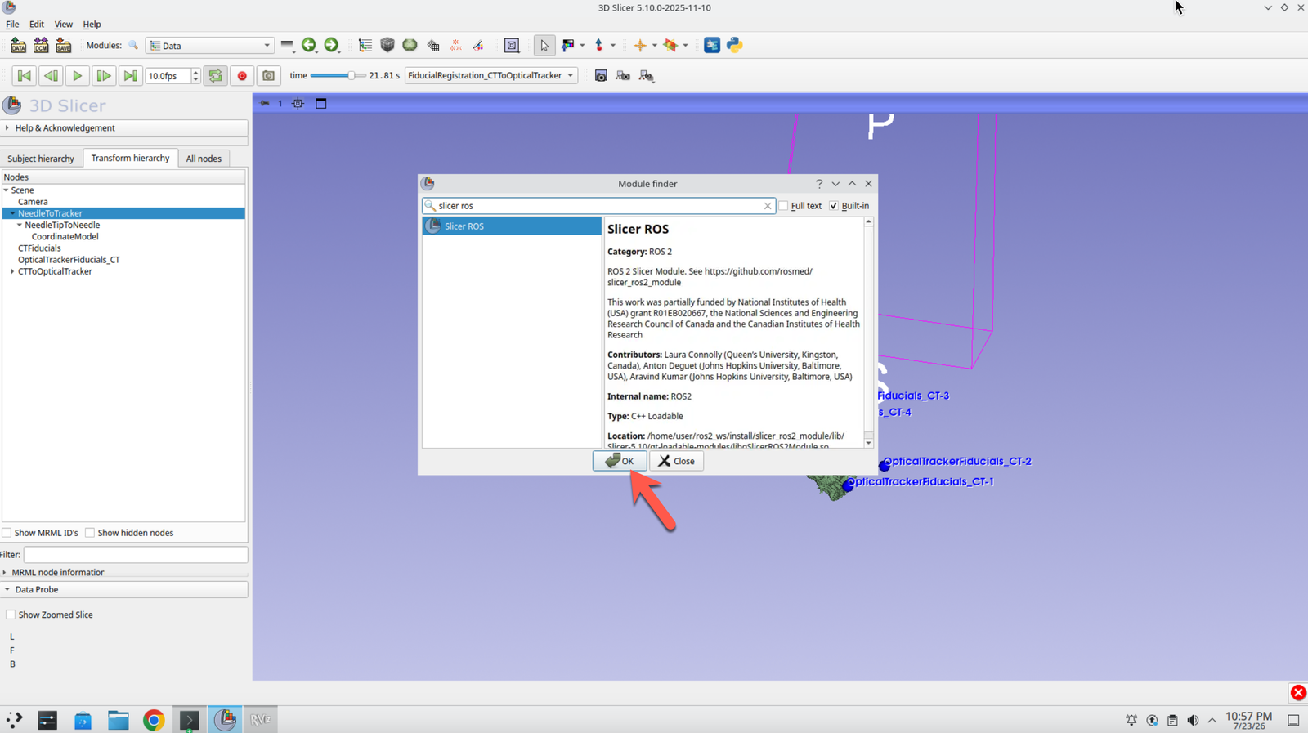Enable Show MRML ID's checkbox
The height and width of the screenshot is (733, 1308).
coord(7,533)
